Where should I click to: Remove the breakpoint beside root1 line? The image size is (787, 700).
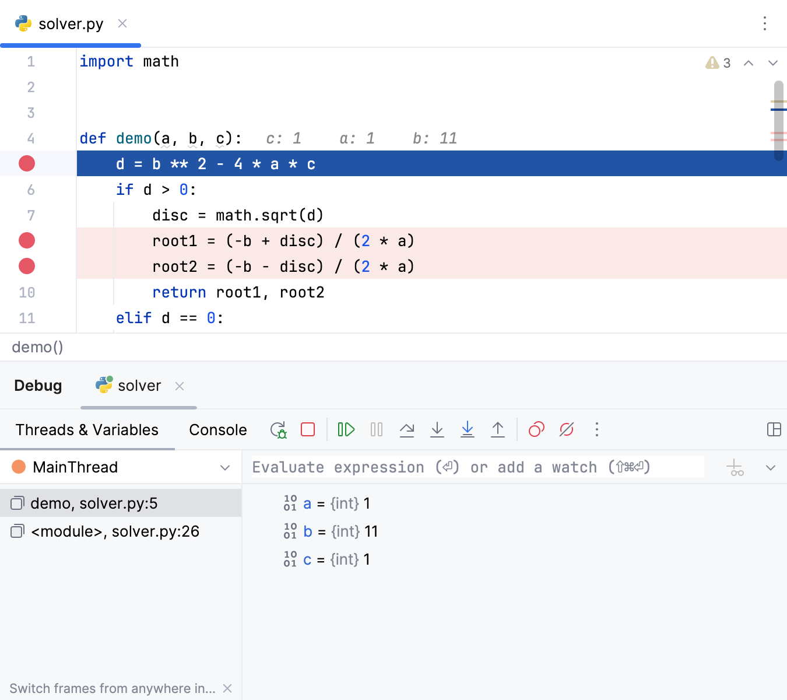click(x=26, y=240)
